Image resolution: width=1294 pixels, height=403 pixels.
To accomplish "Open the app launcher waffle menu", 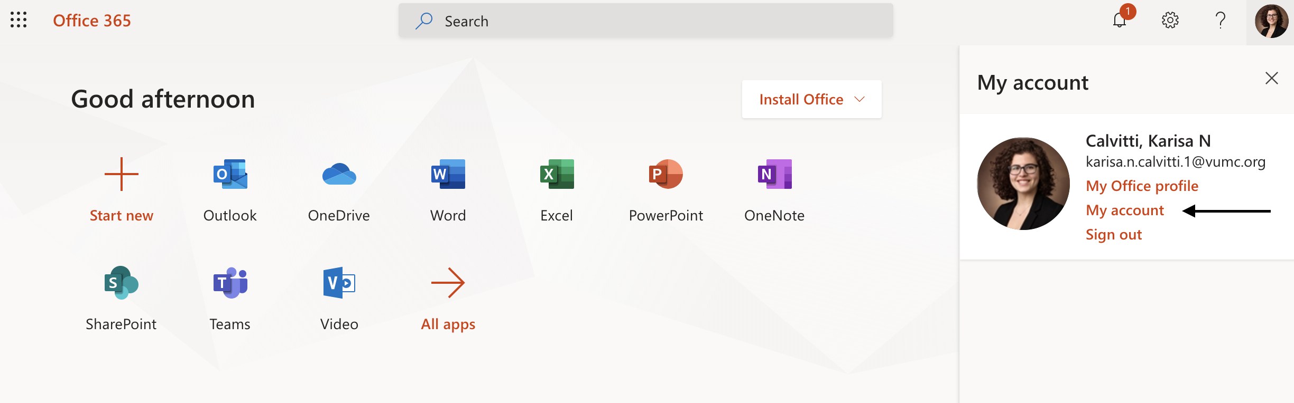I will click(19, 20).
